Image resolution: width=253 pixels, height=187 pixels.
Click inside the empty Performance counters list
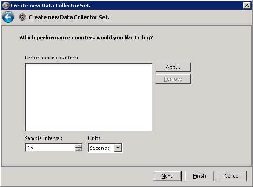click(x=89, y=97)
